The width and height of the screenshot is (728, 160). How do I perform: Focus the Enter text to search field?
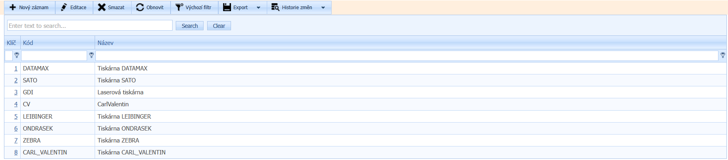point(90,26)
